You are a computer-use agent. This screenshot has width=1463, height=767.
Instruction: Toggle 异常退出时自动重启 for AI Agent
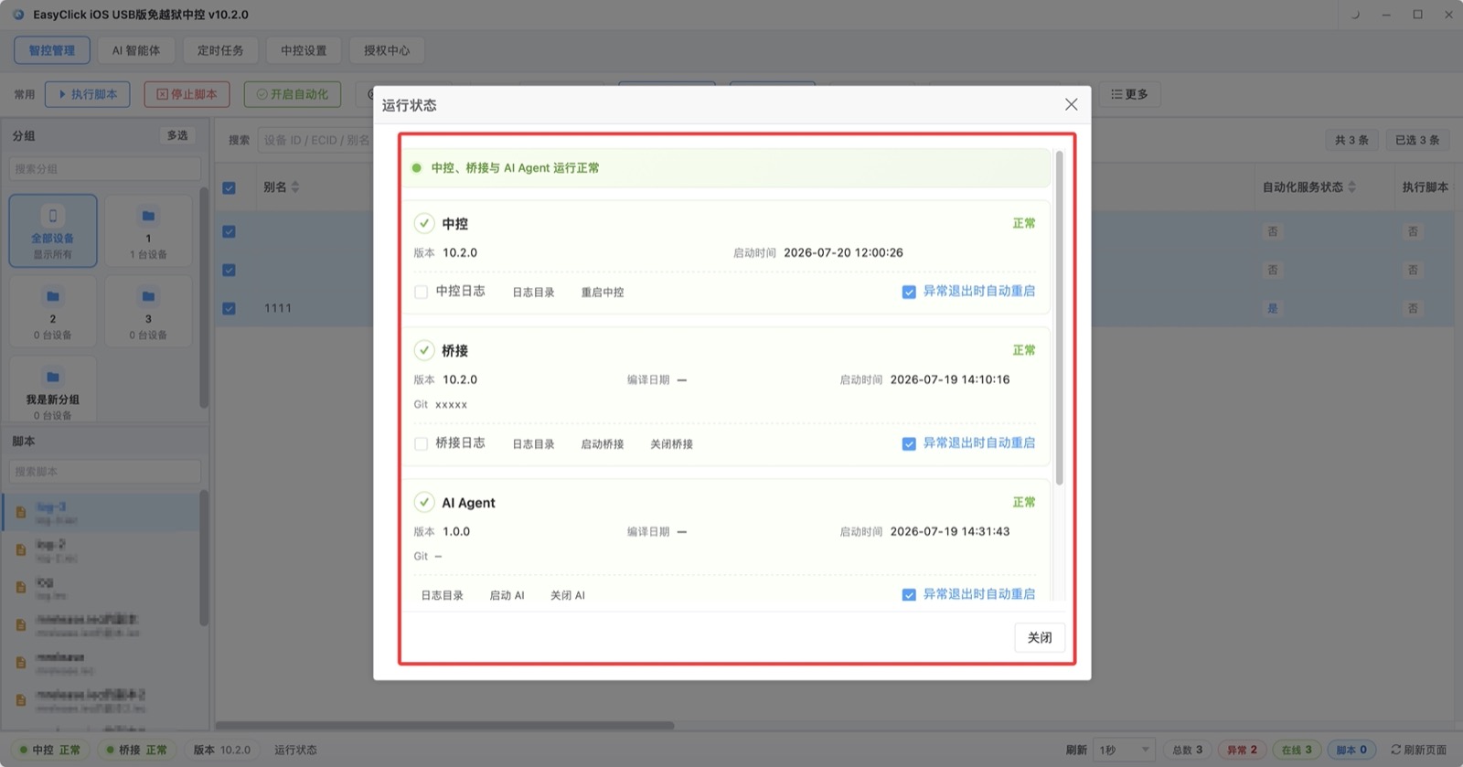pyautogui.click(x=909, y=595)
